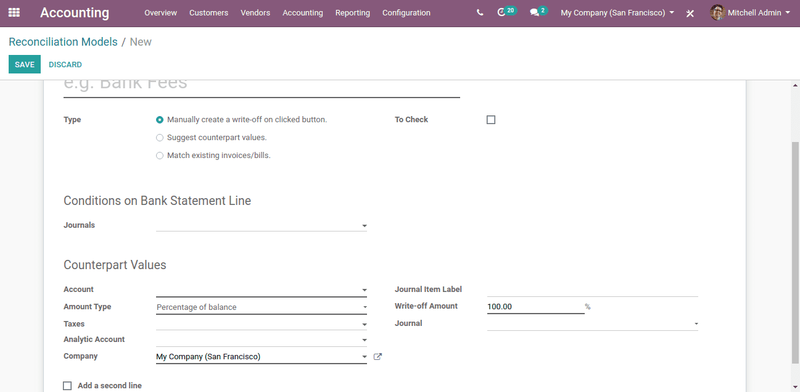Click Mitchell Admin avatar picture

717,12
